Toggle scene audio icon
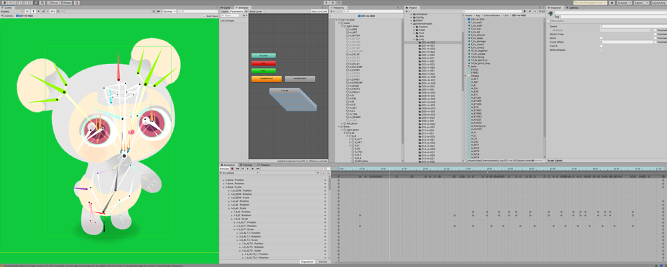 [38, 11]
